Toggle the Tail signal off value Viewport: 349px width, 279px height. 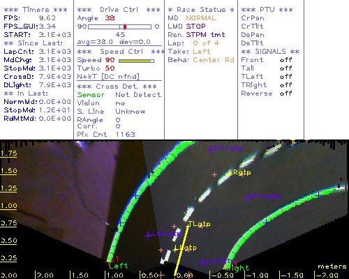tap(285, 68)
